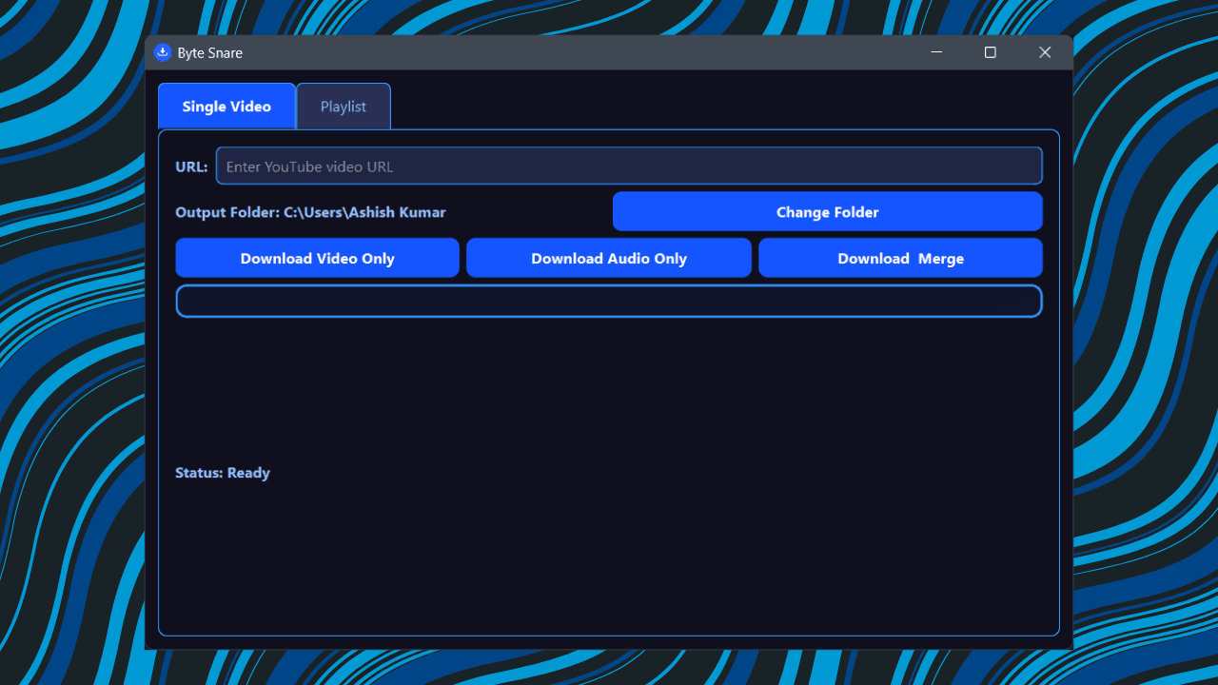Open the Playlist tab
Screen dimensions: 1218x685
[x=344, y=107]
